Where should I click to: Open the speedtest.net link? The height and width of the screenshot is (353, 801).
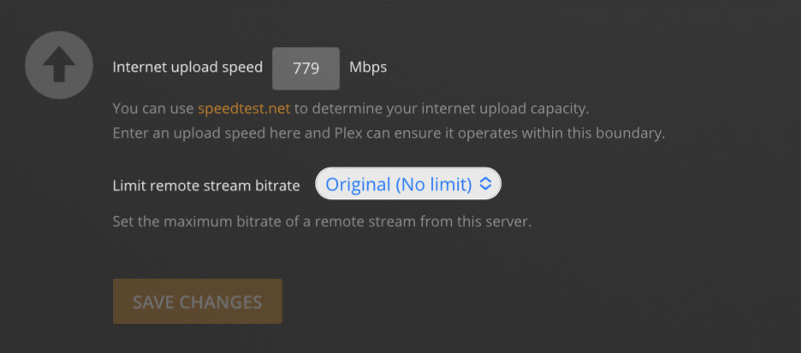point(244,109)
